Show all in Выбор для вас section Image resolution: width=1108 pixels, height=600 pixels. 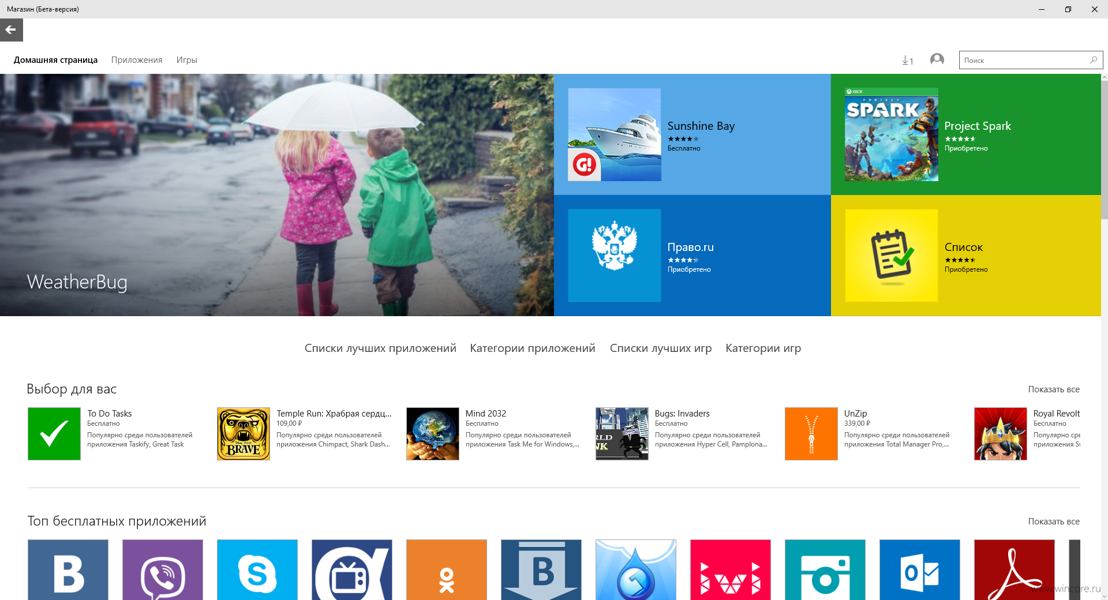tap(1054, 389)
